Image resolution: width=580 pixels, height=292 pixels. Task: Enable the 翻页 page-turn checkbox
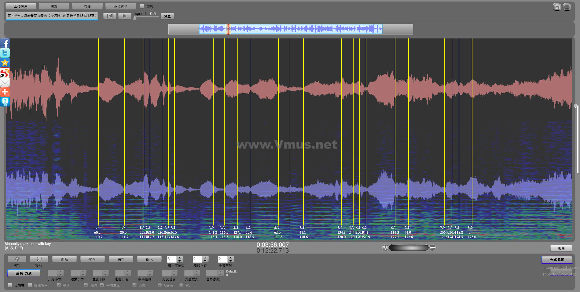click(x=142, y=6)
